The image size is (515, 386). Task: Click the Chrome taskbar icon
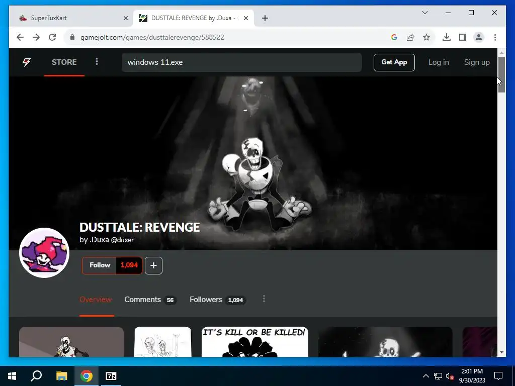87,376
